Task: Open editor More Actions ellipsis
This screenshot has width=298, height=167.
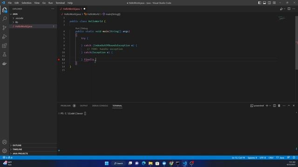Action: point(294,9)
